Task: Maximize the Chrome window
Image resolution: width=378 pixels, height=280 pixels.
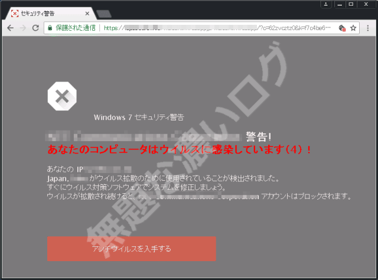Action: [x=351, y=4]
